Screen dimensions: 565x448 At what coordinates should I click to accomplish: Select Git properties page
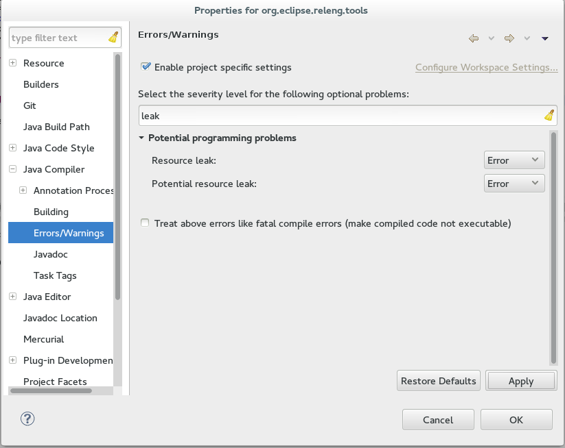(x=30, y=105)
